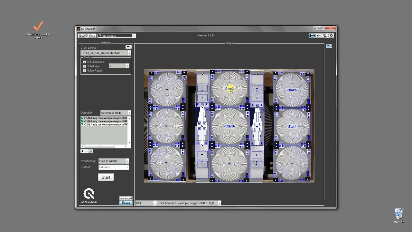Viewport: 412px width, 232px height.
Task: Select the Star0 region in the chart
Action: pyautogui.click(x=229, y=126)
